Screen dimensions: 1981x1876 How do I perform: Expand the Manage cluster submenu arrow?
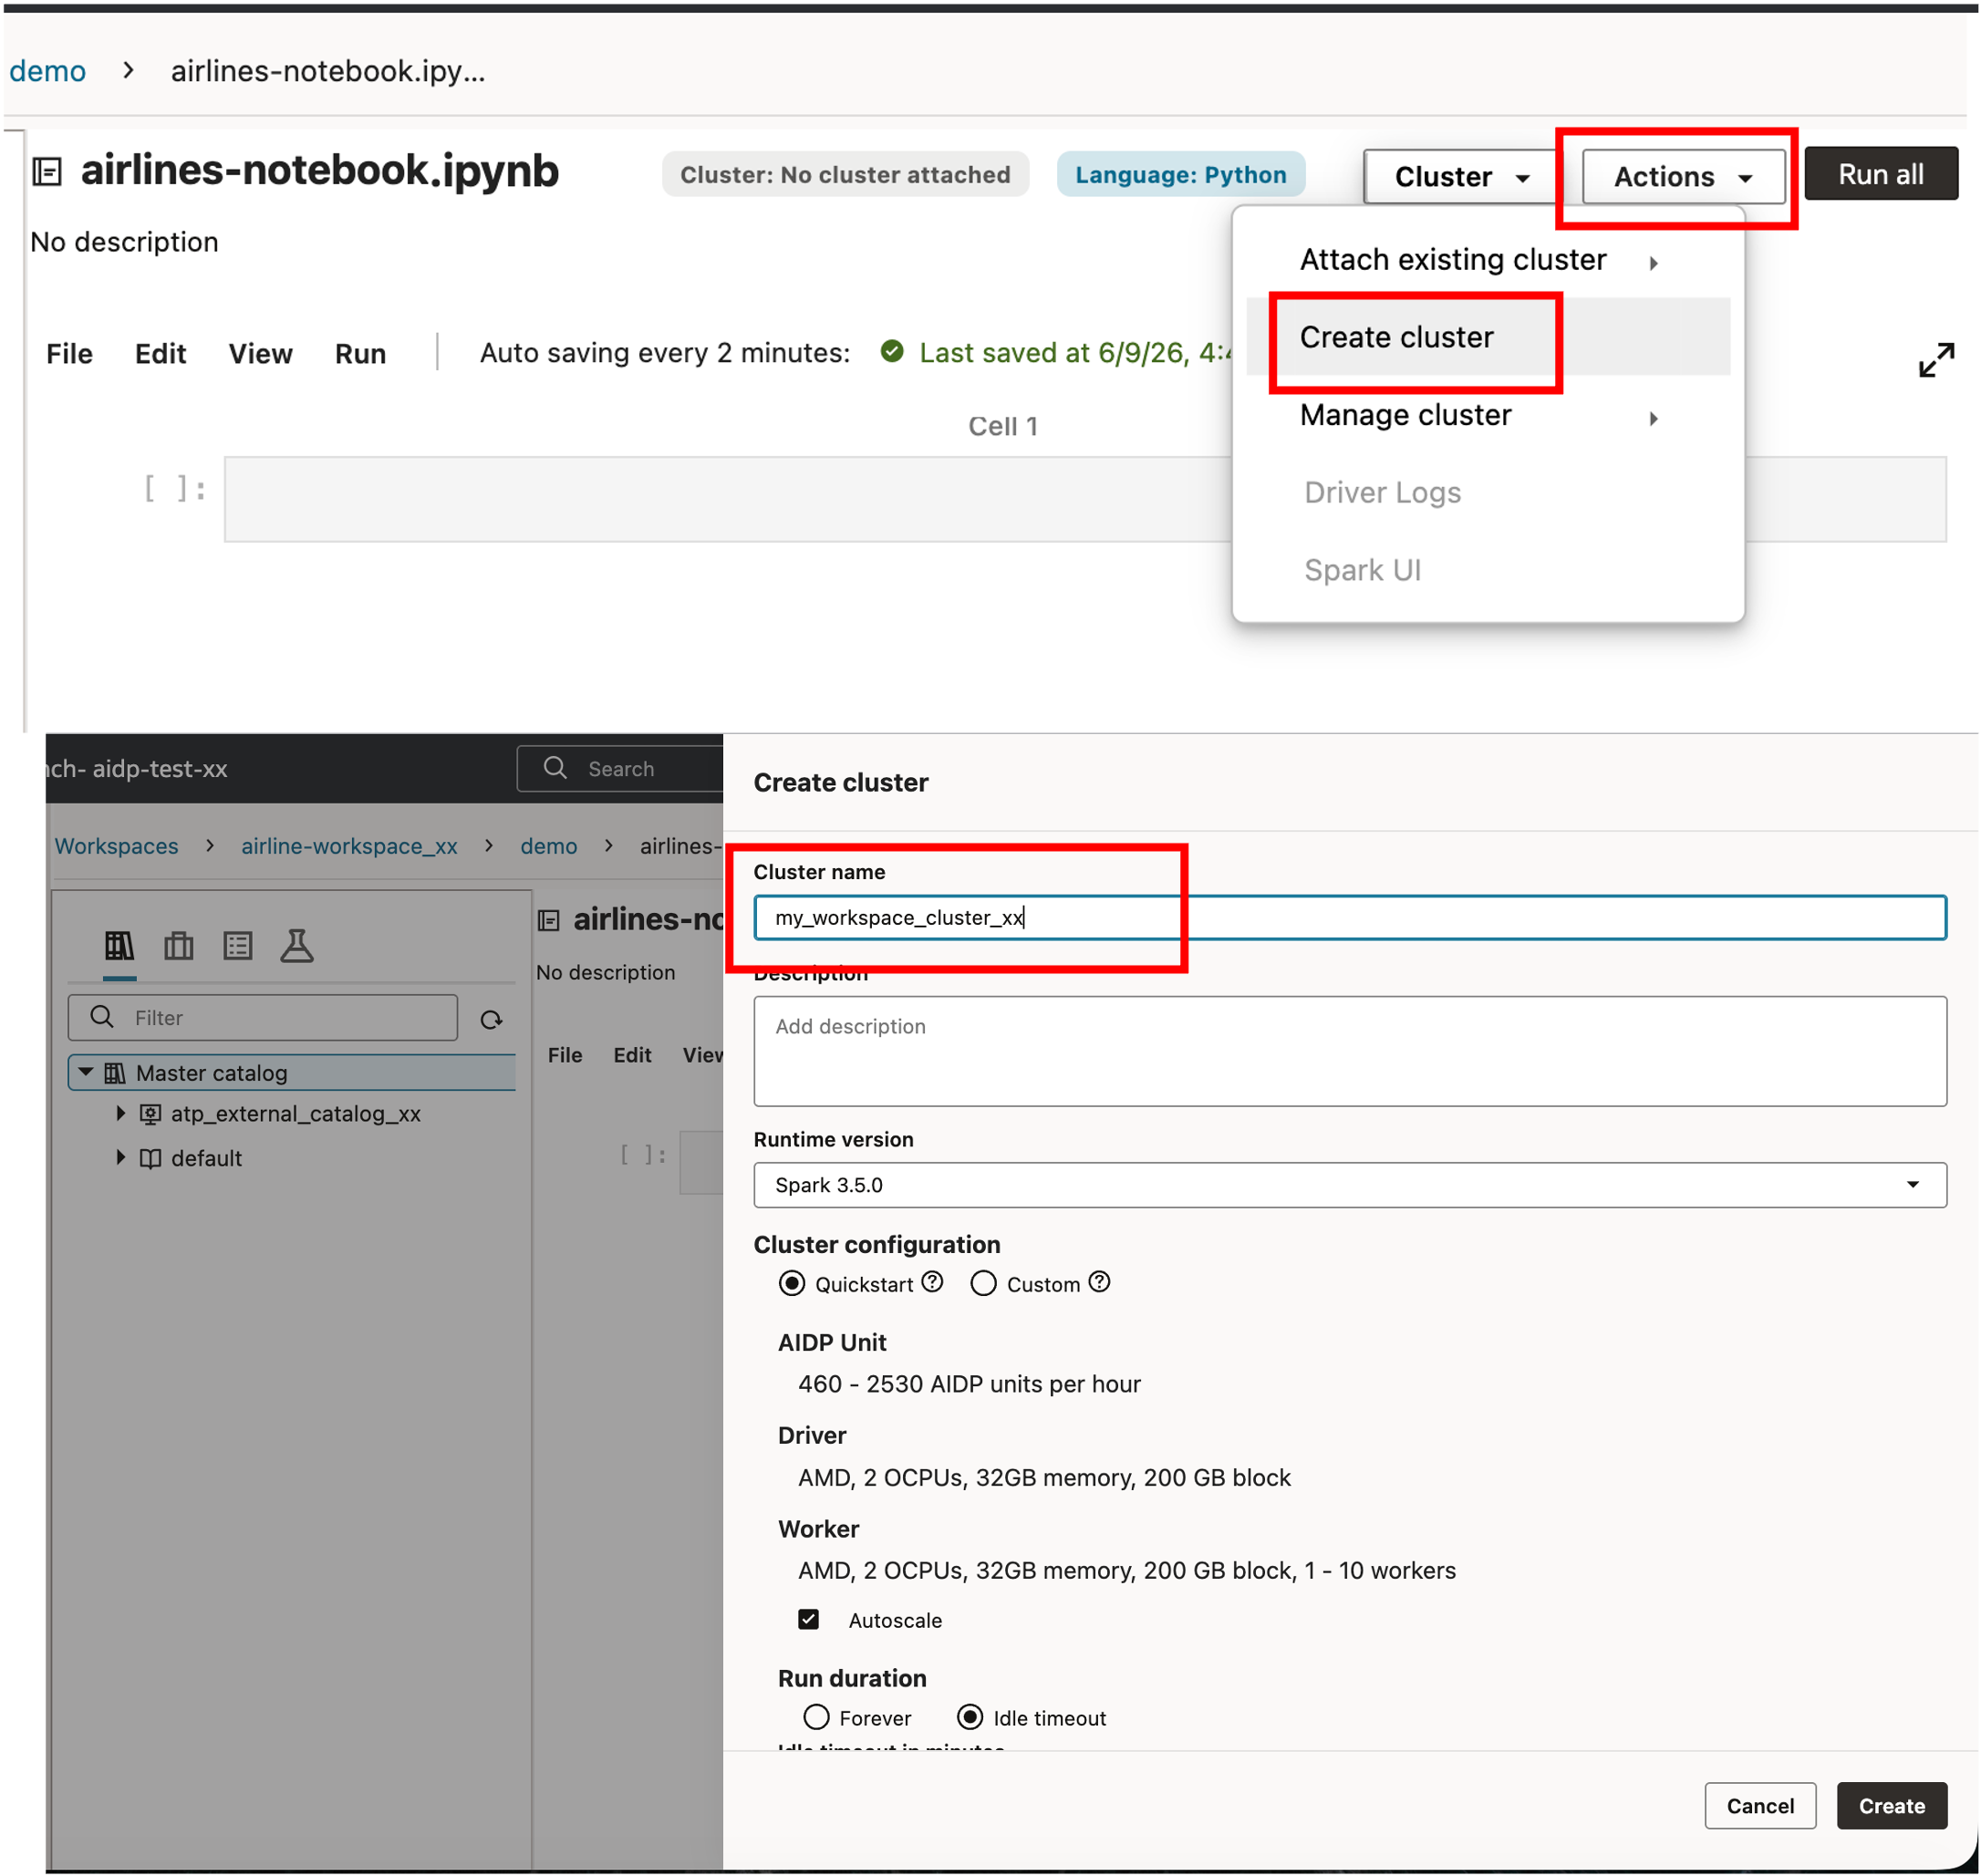coord(1652,418)
